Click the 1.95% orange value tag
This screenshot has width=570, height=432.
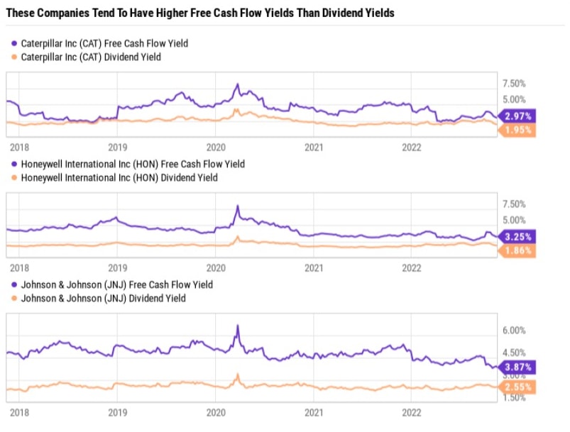pyautogui.click(x=517, y=131)
